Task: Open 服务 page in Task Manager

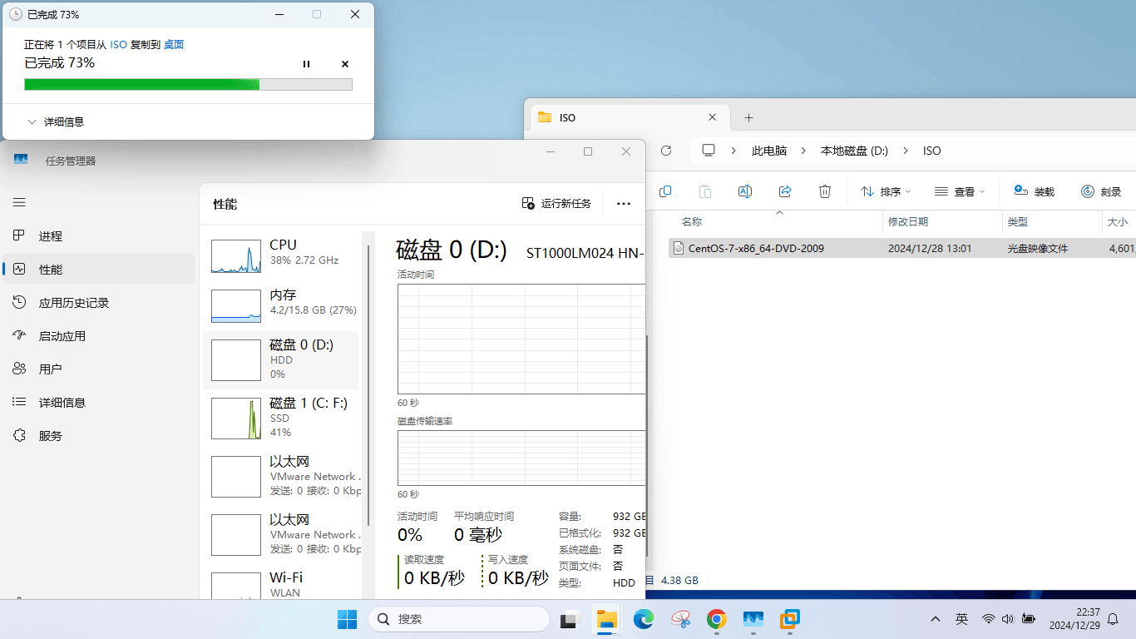Action: pos(99,436)
